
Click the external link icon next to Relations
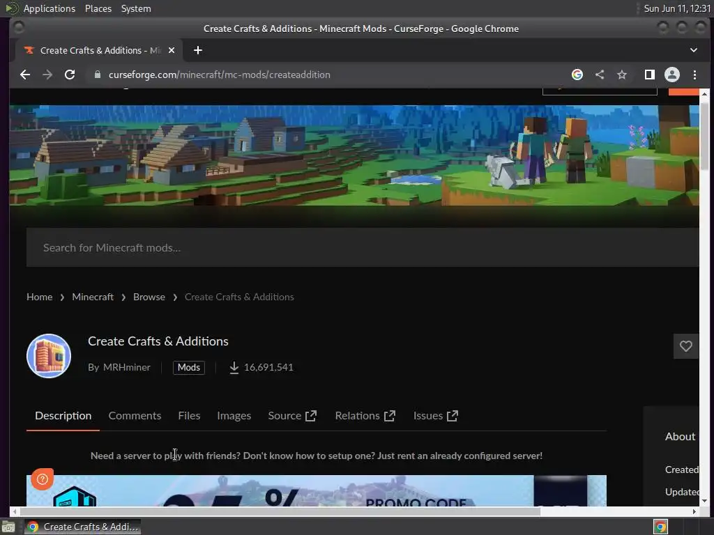click(390, 416)
